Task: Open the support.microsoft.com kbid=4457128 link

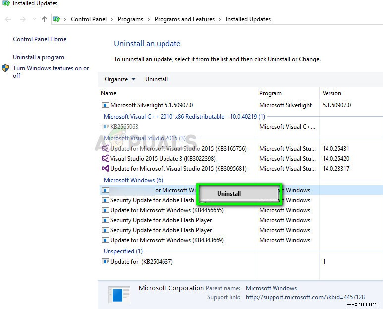Action: point(305,297)
